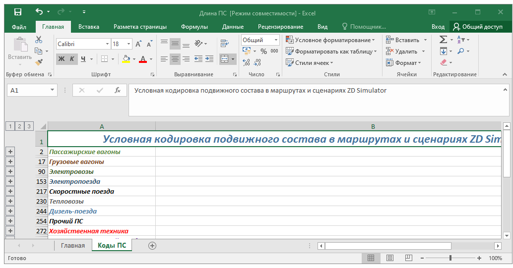Open Стили ячеек dropdown

pyautogui.click(x=309, y=63)
